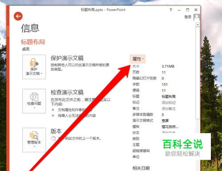Click the 页数 slides count label
The image size is (222, 171).
tap(136, 72)
